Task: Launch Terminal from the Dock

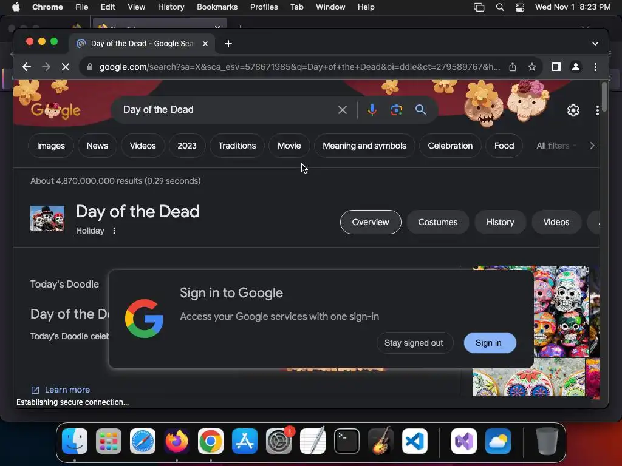Action: 347,441
